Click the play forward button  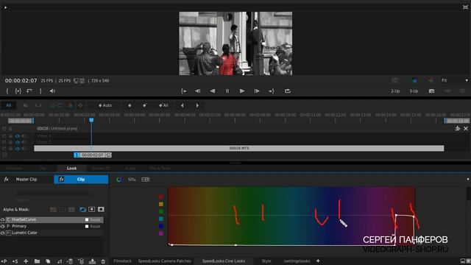coord(242,91)
